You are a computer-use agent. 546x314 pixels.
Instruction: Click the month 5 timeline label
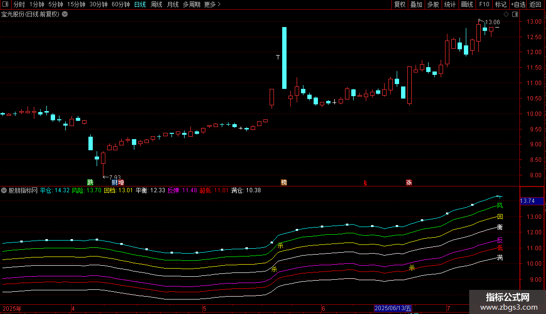click(x=204, y=308)
